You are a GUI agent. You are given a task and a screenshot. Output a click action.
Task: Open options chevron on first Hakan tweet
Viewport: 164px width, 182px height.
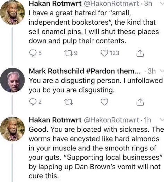(x=162, y=3)
